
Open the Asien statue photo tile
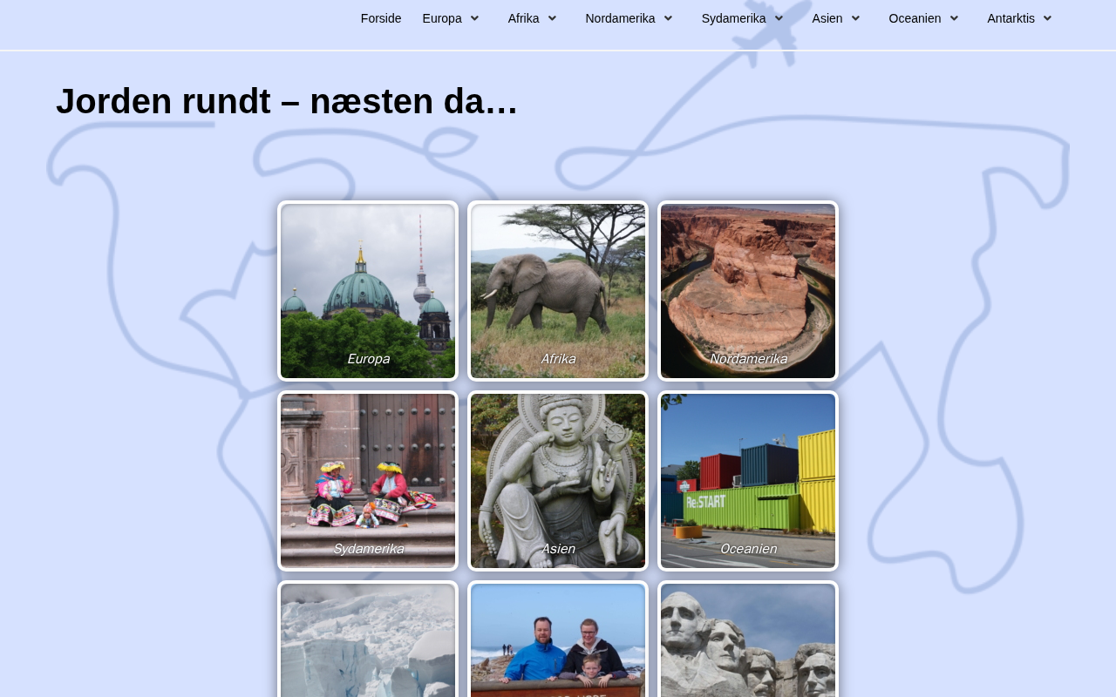coord(558,481)
